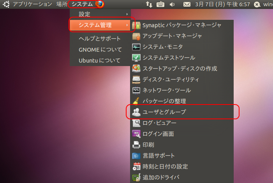Click the broom icon for パッケージの整理
Screen dimensions: 273x183
point(136,101)
